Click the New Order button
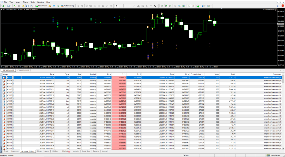 point(41,6)
